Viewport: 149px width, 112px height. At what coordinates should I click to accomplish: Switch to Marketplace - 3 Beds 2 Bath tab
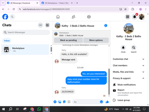(x=57, y=3)
